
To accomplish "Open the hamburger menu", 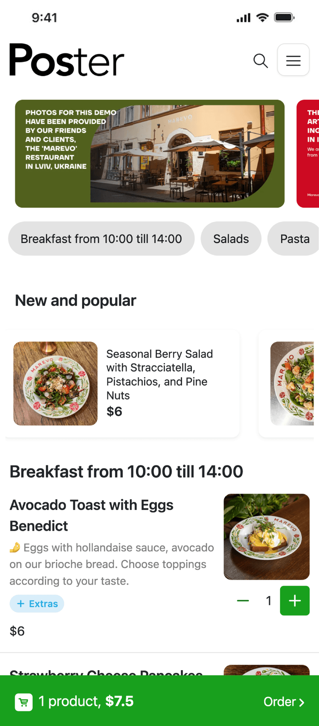I will click(x=293, y=60).
